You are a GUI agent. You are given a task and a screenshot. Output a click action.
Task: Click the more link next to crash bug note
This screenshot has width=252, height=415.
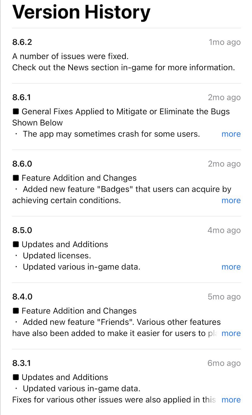pos(231,134)
